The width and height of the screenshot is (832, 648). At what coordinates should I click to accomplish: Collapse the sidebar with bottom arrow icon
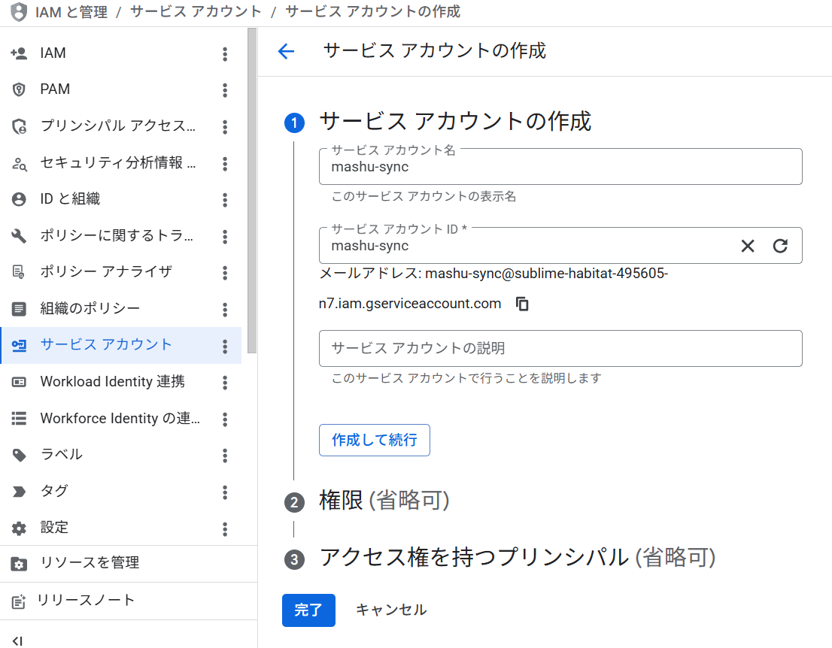tap(17, 640)
